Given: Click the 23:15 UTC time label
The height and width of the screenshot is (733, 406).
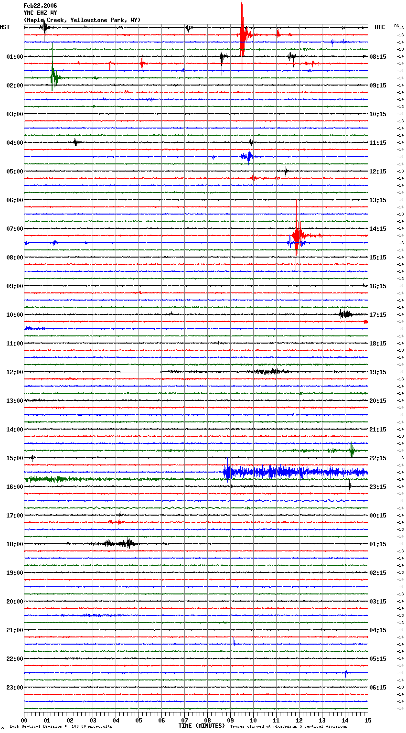Looking at the screenshot, I should tap(378, 487).
